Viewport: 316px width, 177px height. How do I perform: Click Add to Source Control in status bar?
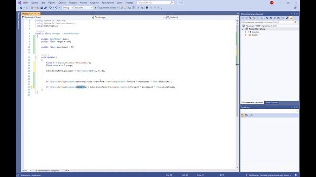[268, 175]
